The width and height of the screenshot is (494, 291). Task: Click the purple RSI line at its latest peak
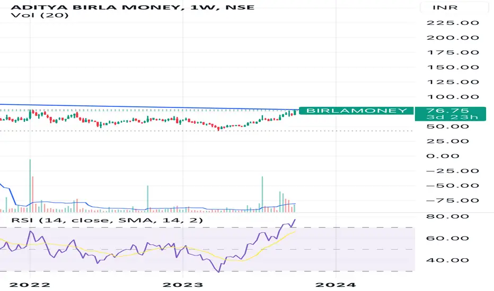point(295,220)
